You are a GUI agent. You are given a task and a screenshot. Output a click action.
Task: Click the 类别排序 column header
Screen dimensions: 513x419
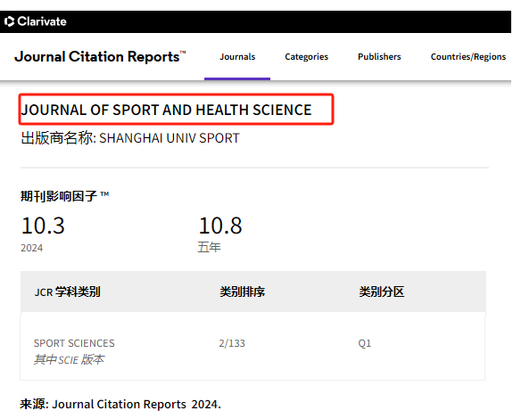tap(242, 292)
